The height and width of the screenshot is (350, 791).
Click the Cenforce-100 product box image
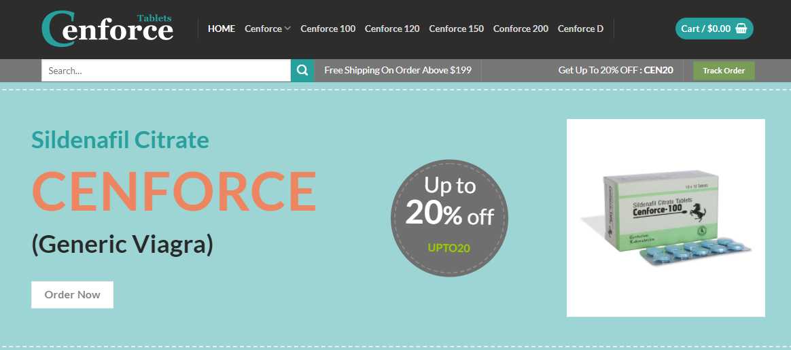665,218
